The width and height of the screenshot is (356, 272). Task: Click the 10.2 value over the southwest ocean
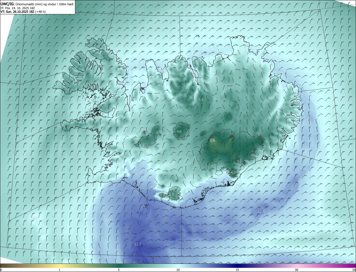coord(34,219)
